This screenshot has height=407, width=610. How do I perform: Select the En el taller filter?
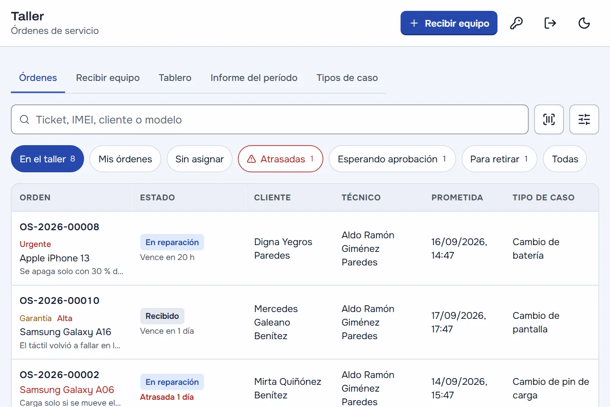[x=47, y=159]
